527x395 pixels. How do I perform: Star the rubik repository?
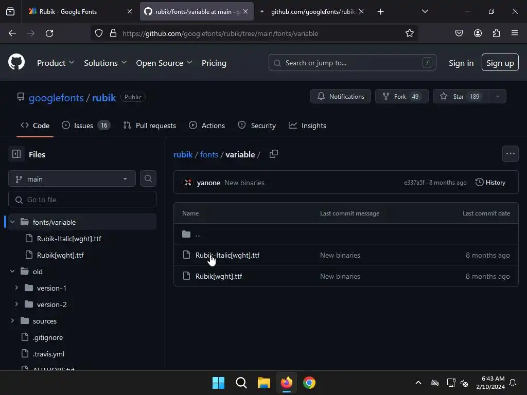461,96
